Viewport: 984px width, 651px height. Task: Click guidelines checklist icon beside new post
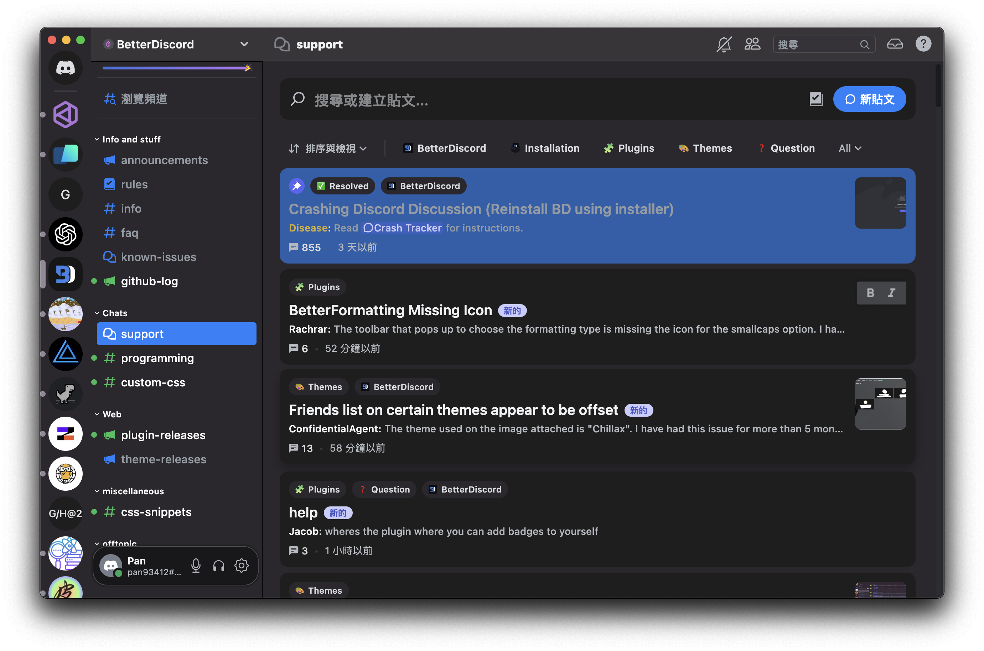pos(816,99)
